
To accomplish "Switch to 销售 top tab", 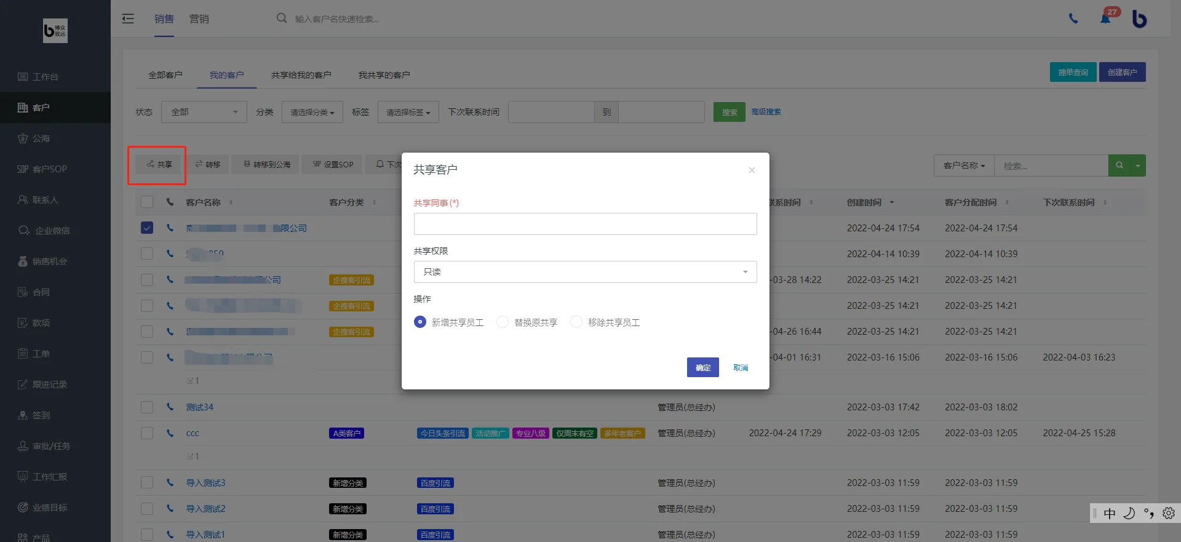I will click(164, 19).
